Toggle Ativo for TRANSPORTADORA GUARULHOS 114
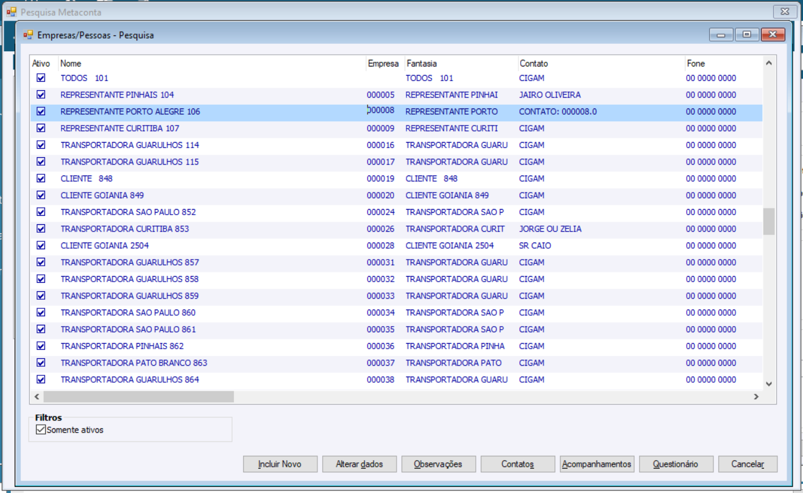Screen dimensions: 803x493 pos(41,145)
